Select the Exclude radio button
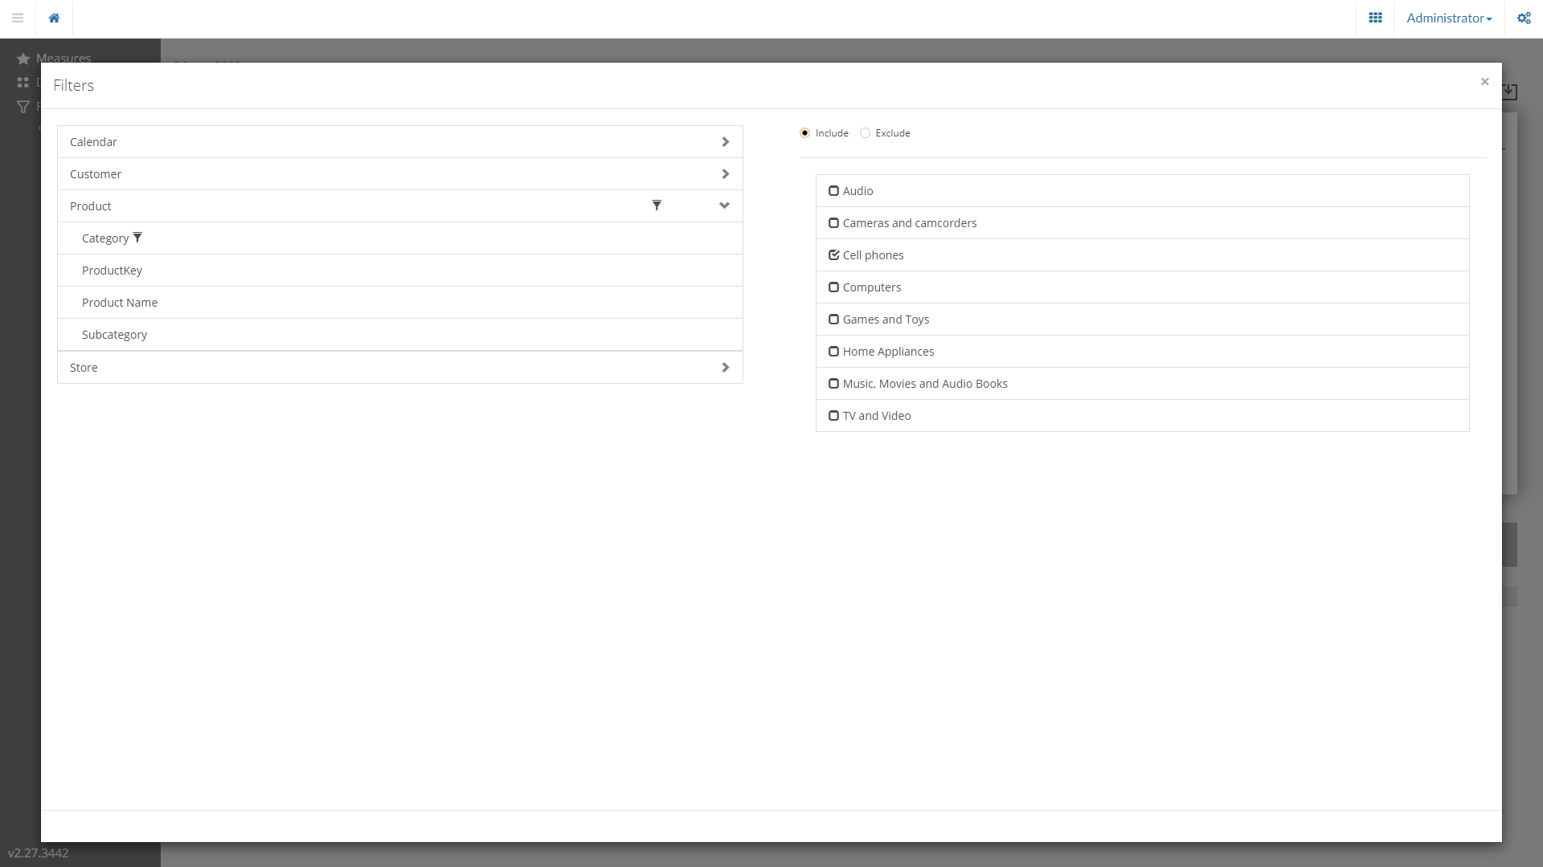 tap(865, 133)
